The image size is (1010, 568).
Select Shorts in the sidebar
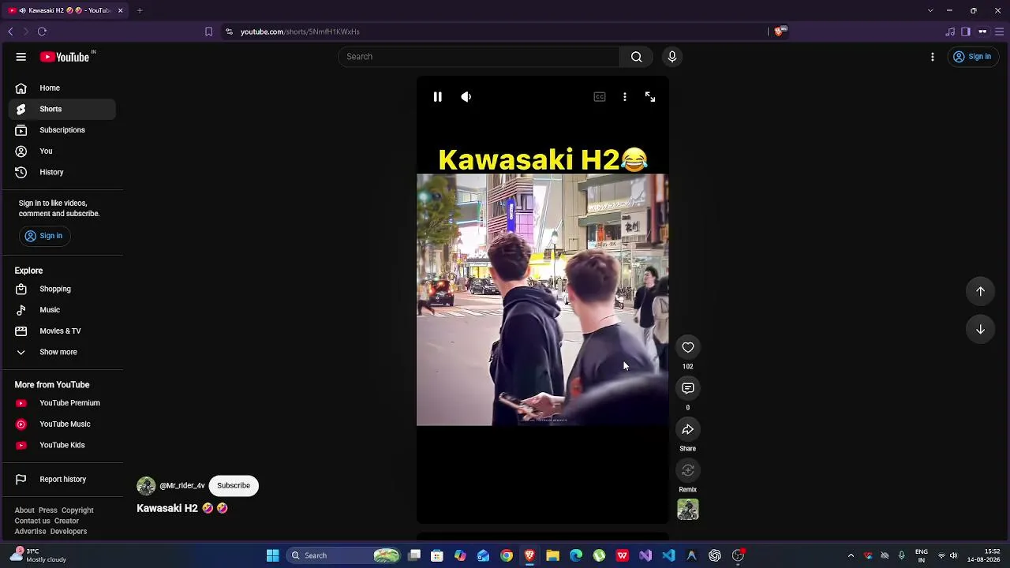[x=62, y=109]
